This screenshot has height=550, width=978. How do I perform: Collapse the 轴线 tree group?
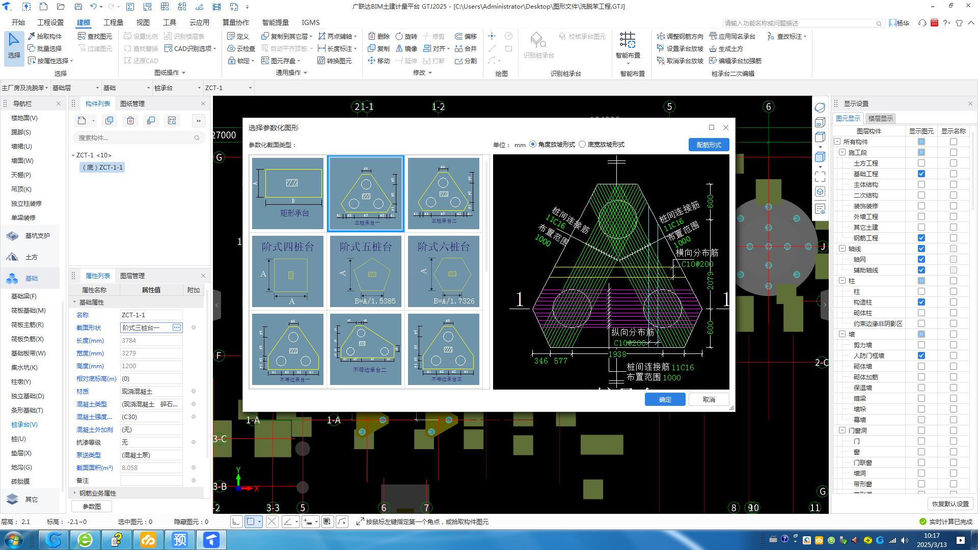[843, 249]
